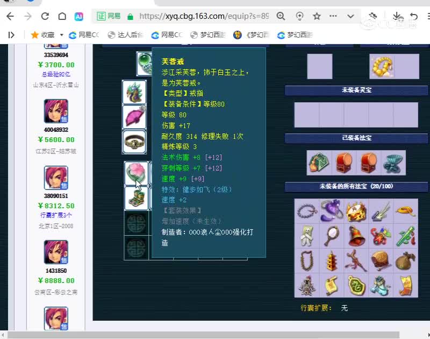Click the purple pouch treasure icon

(331, 211)
